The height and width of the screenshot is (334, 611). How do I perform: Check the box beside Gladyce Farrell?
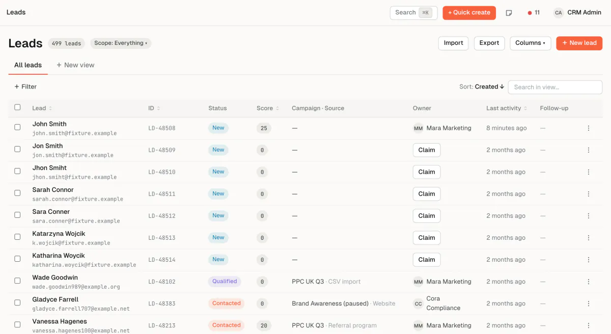(17, 302)
